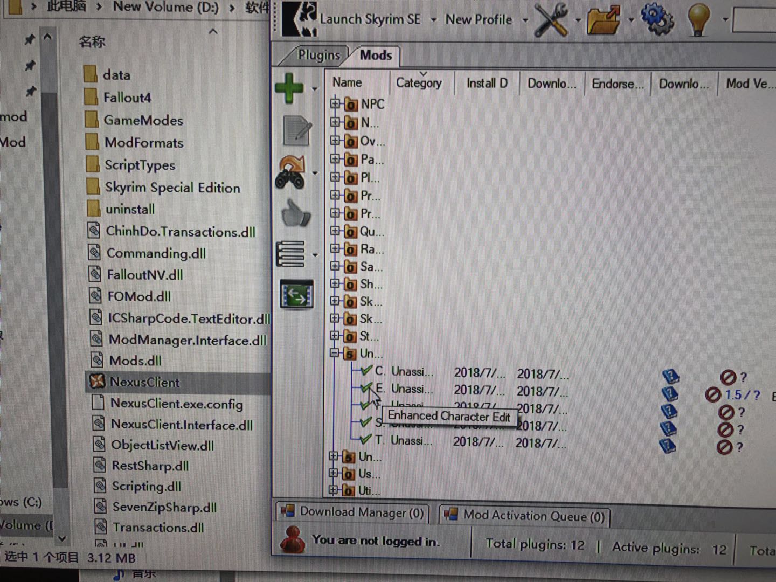Toggle the green checkmark of mod C.
Viewport: 776px width, 582px height.
[x=366, y=370]
